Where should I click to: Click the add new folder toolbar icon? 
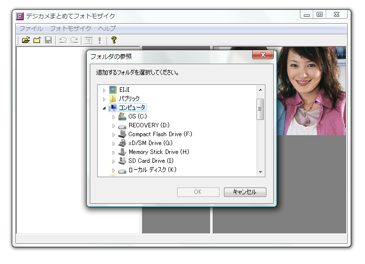click(x=37, y=40)
